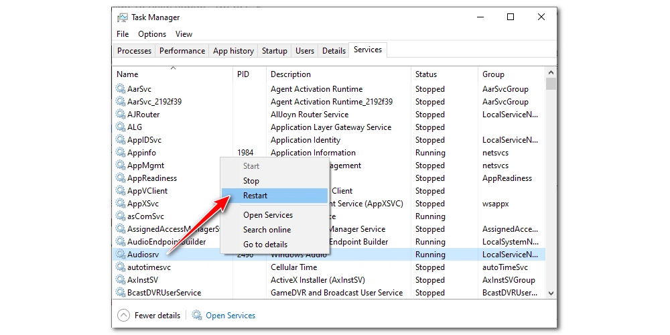Click the gear icon beside Audiosrv
Screen dimensions: 670x335
(121, 254)
